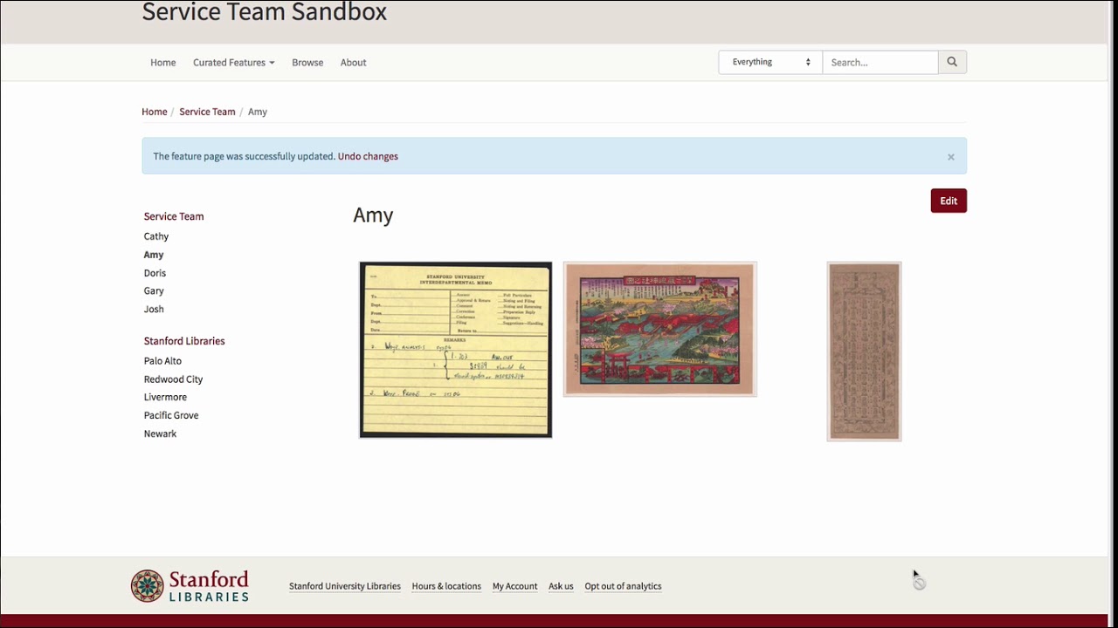Open My Account in the footer
The height and width of the screenshot is (628, 1118).
point(514,586)
